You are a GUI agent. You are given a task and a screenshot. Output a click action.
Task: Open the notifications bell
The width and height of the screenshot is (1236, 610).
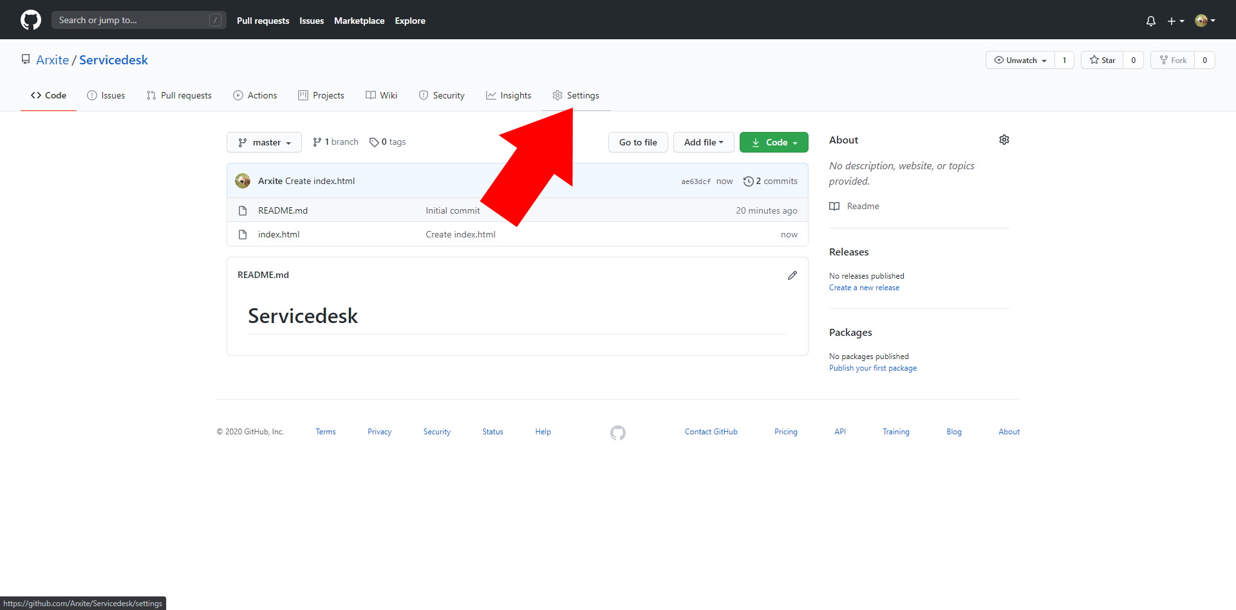(1151, 21)
